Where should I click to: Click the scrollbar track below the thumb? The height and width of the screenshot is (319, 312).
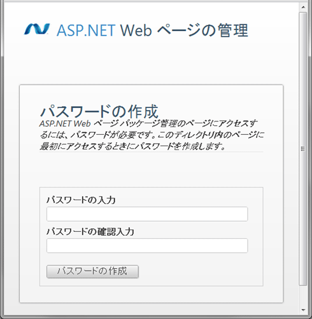303,296
